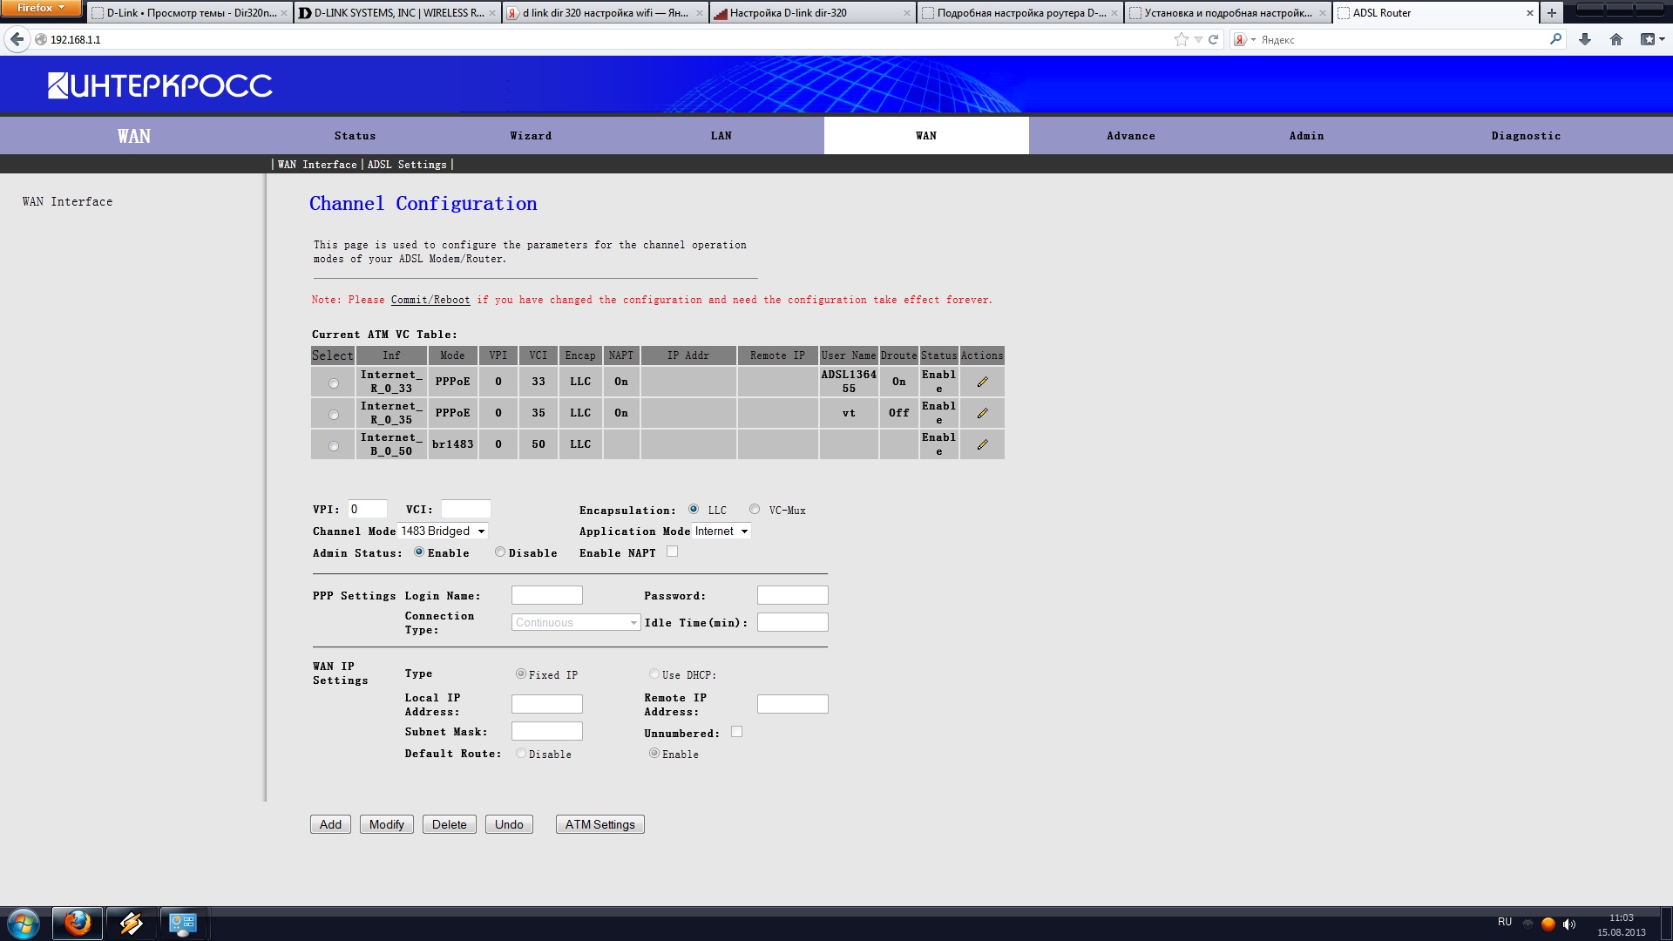Image resolution: width=1673 pixels, height=941 pixels.
Task: Switch to the Advance tab
Action: click(x=1130, y=136)
